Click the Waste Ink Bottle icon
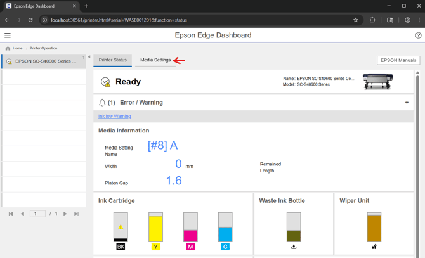 coord(294,227)
